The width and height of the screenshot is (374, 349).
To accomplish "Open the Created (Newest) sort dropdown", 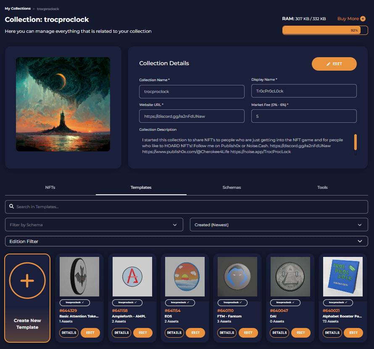I will point(279,225).
